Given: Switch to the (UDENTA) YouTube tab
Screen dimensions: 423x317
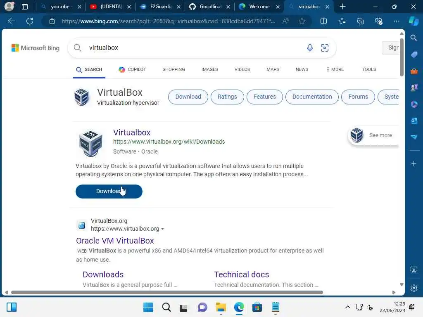Looking at the screenshot, I should point(111,7).
